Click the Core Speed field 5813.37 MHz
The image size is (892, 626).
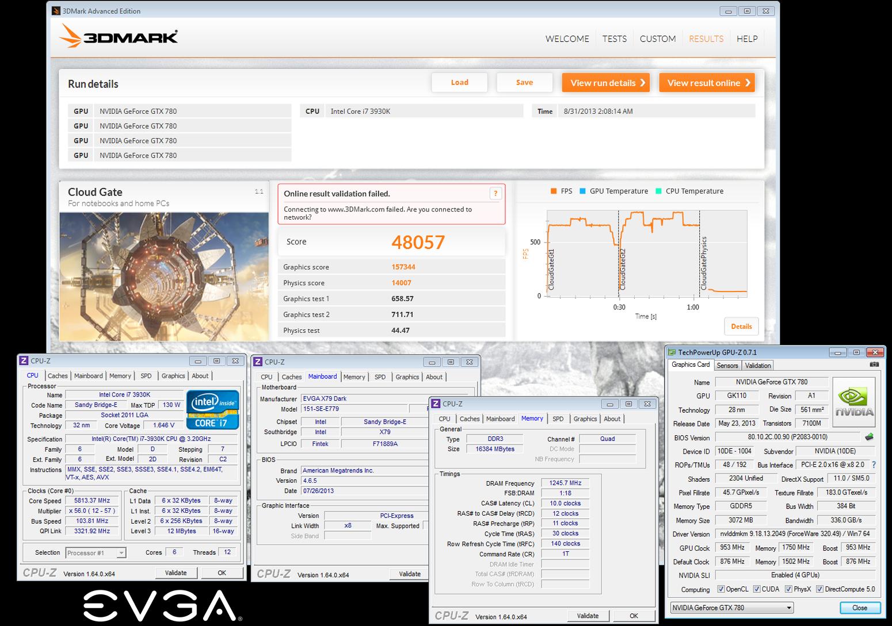pyautogui.click(x=92, y=501)
